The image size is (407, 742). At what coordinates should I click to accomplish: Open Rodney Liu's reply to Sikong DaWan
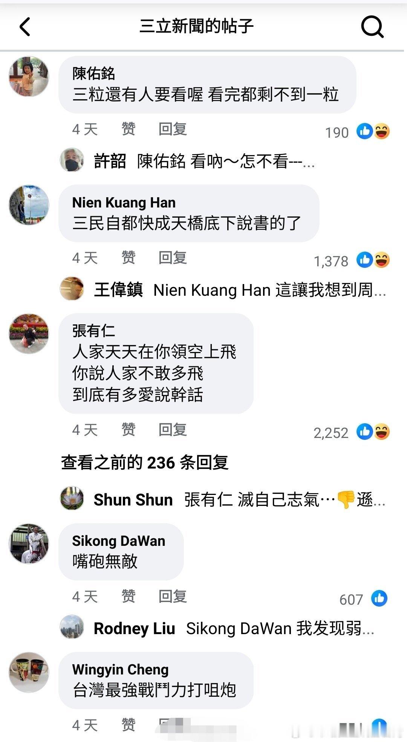coord(217,628)
